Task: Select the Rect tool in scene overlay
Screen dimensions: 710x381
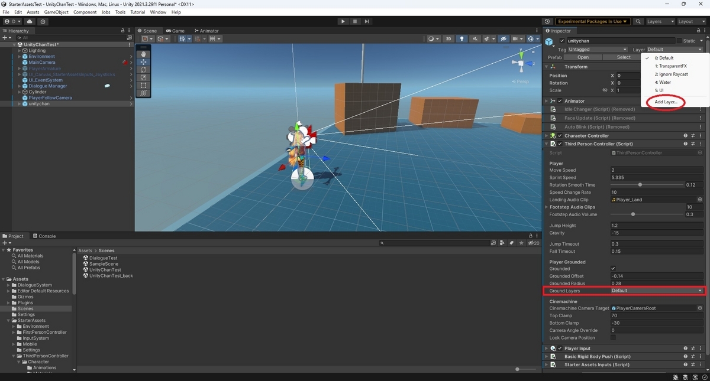Action: pyautogui.click(x=143, y=85)
